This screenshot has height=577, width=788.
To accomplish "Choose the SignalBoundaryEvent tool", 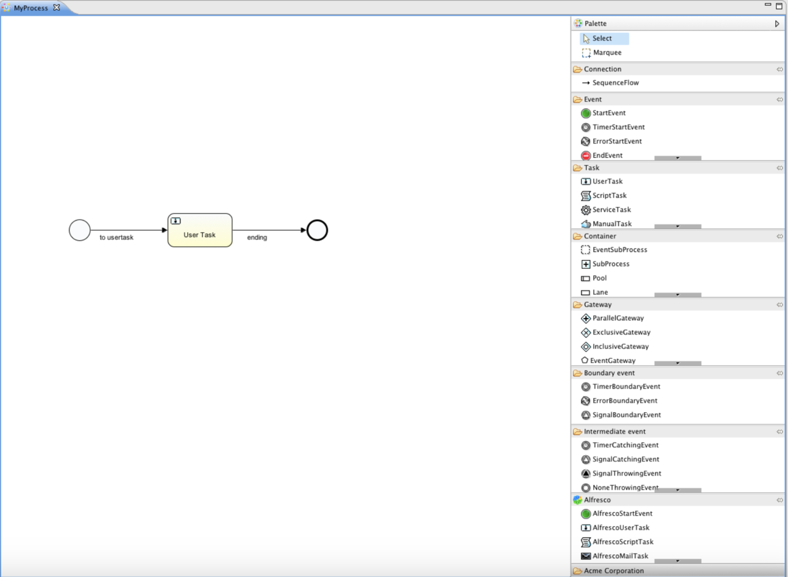I will click(621, 414).
